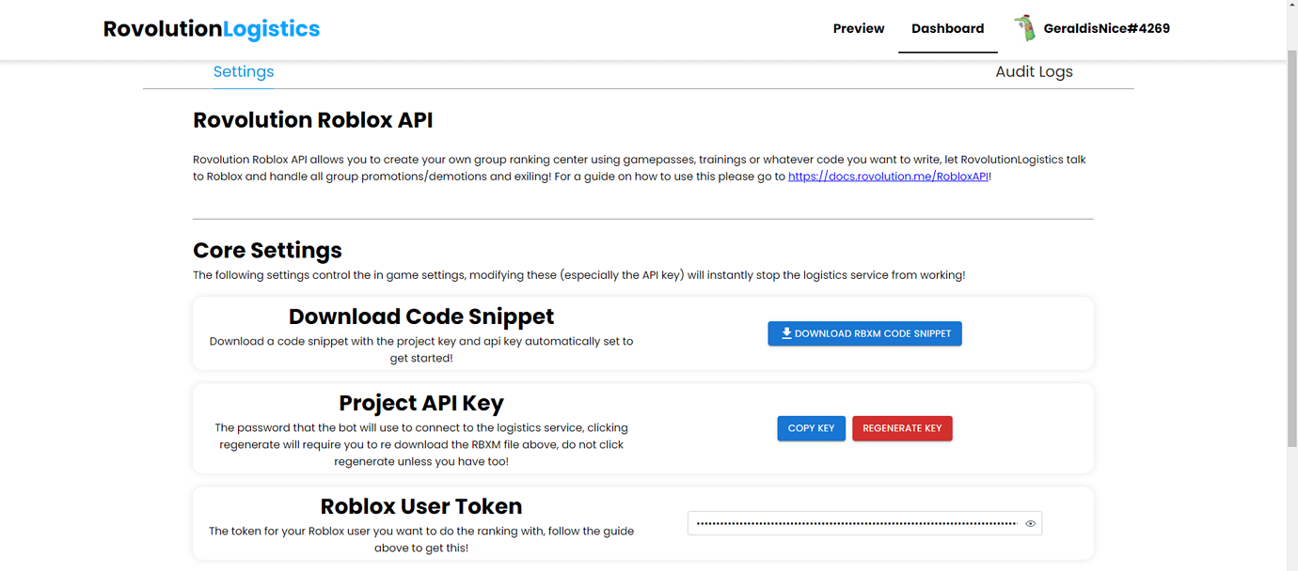The width and height of the screenshot is (1298, 571).
Task: Click the download icon on RBXM snippet button
Action: pyautogui.click(x=785, y=332)
